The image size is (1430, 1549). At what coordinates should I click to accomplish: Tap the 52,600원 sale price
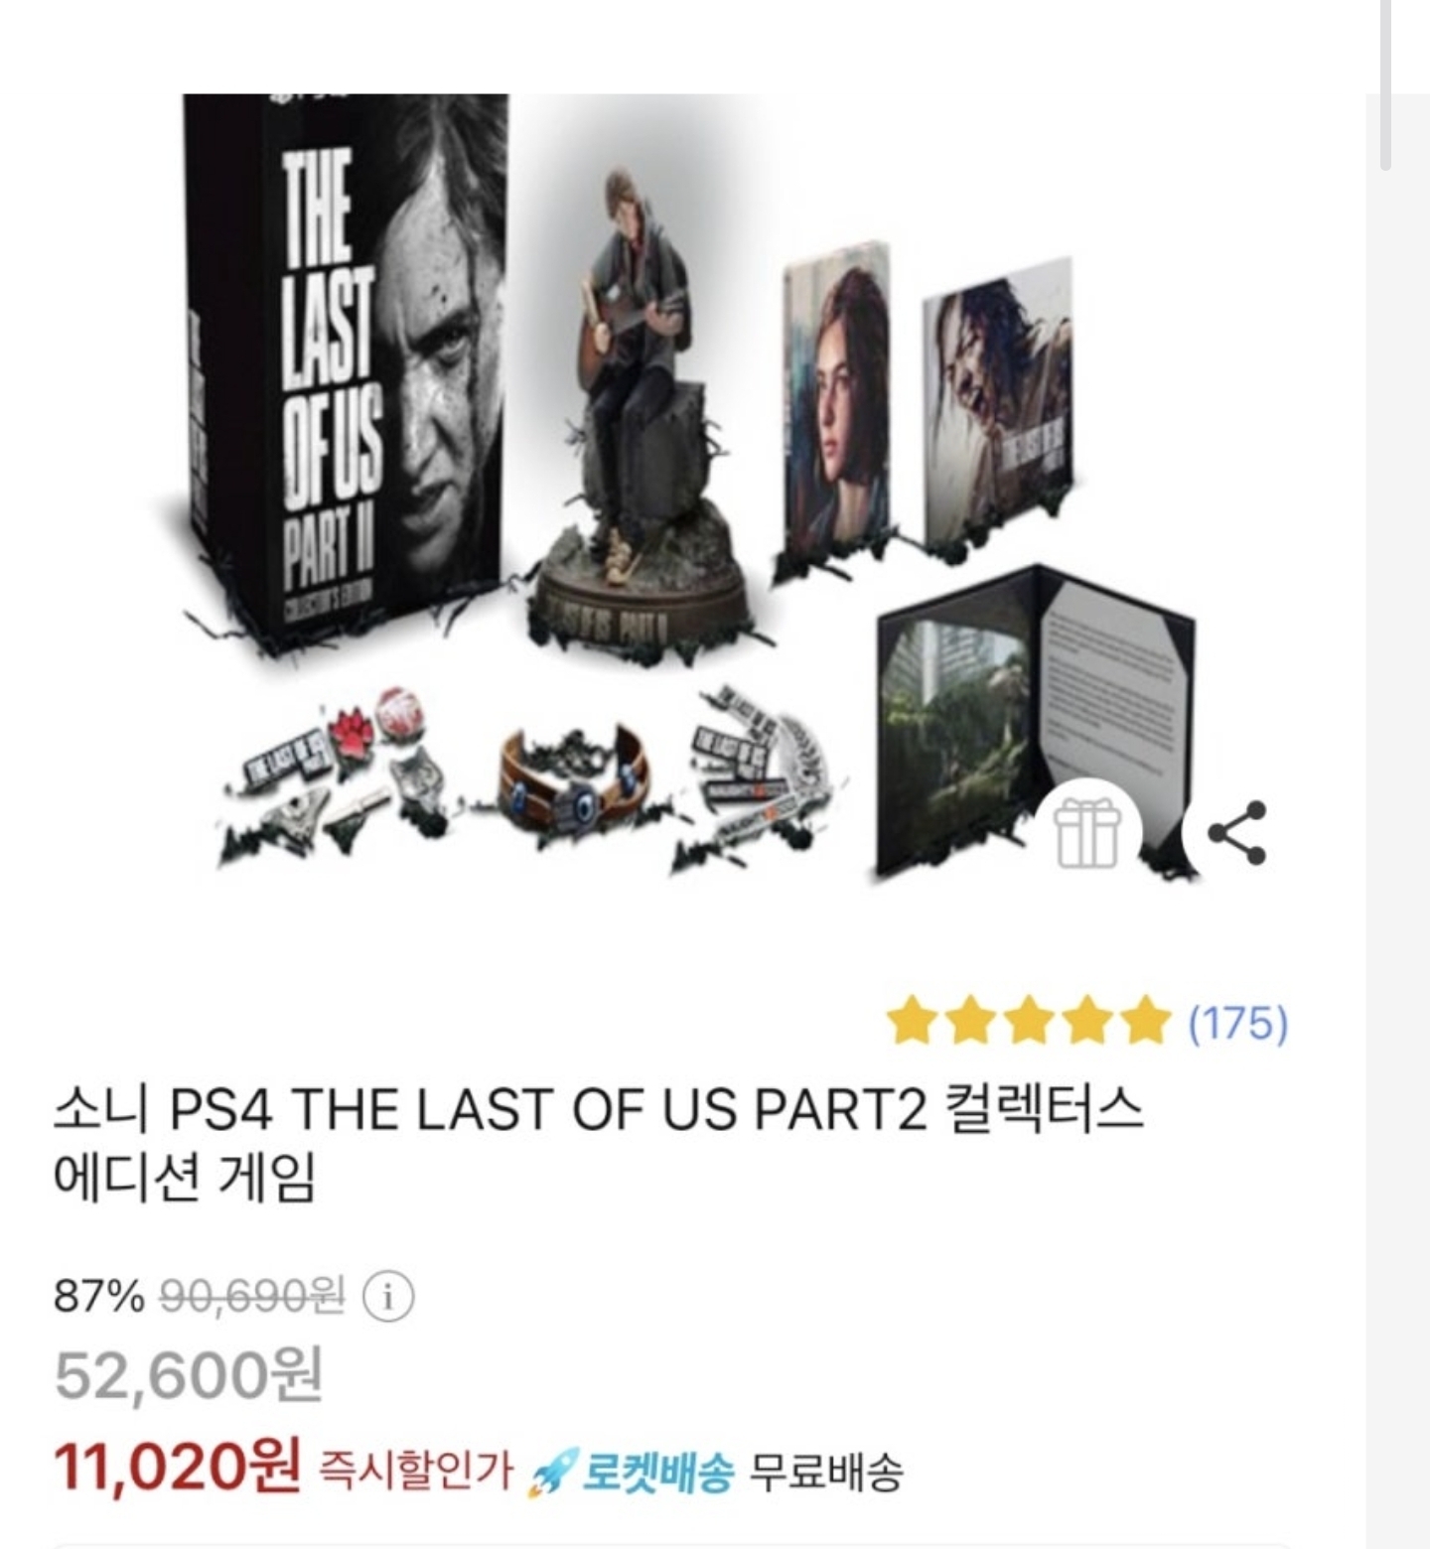189,1376
